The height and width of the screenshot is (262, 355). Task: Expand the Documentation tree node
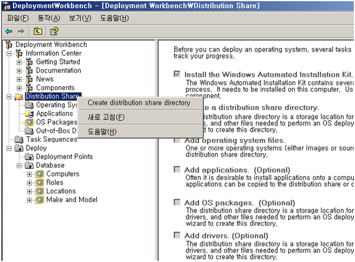(x=19, y=71)
